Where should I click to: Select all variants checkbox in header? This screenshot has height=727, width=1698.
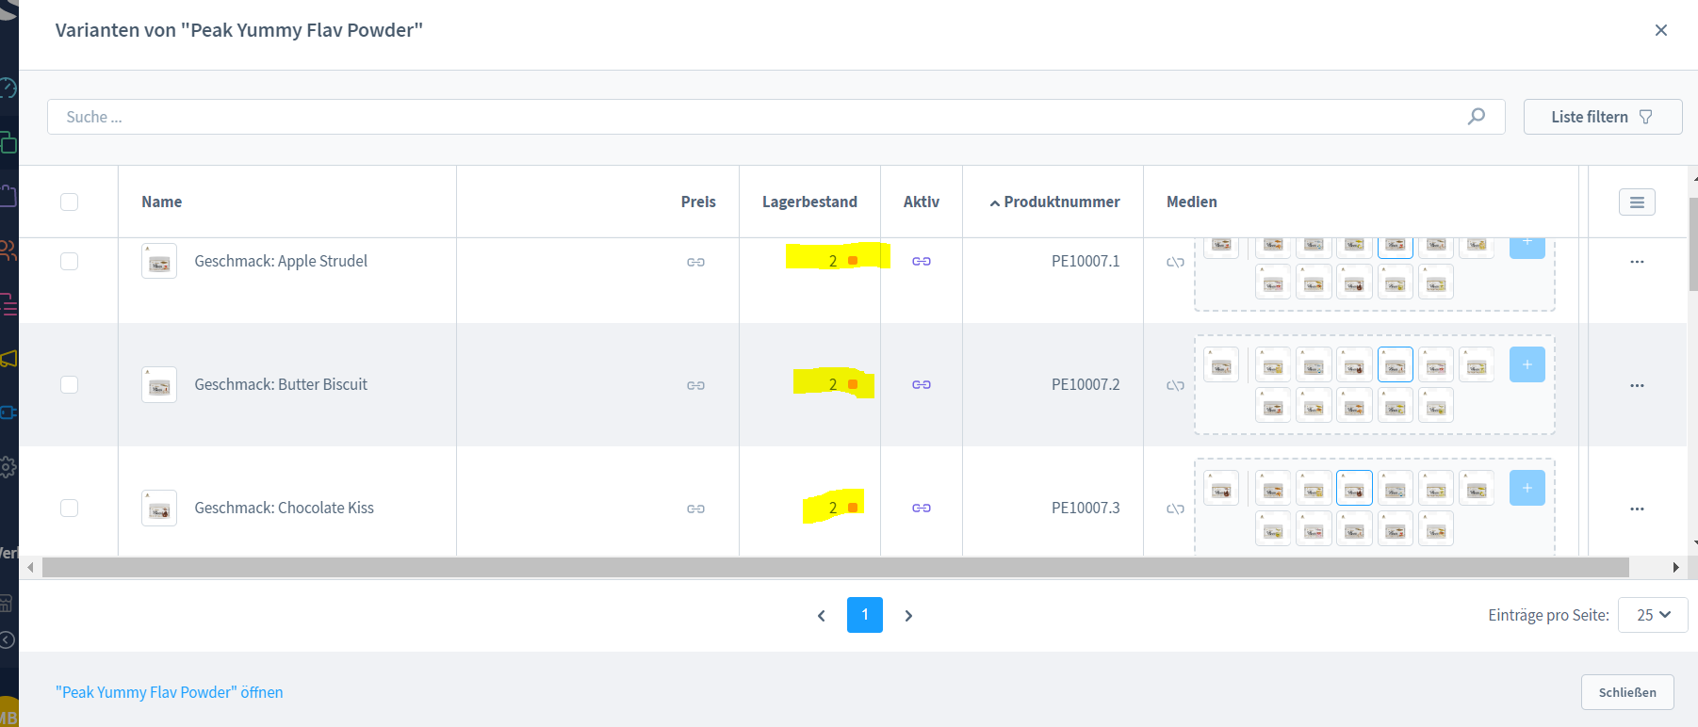point(69,202)
